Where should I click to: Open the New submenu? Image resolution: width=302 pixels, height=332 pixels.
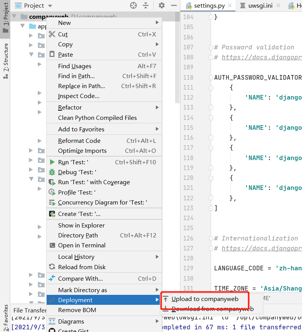(104, 23)
